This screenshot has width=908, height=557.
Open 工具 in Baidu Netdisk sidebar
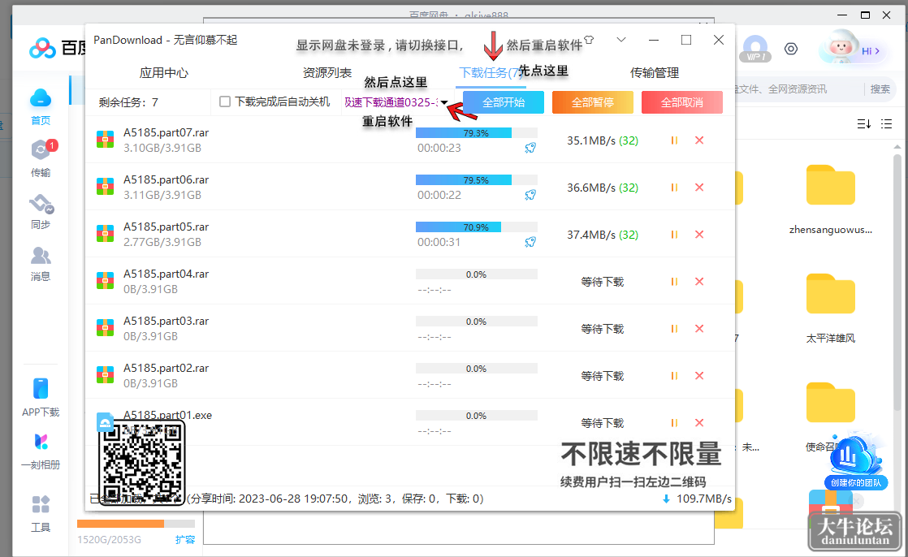tap(41, 514)
